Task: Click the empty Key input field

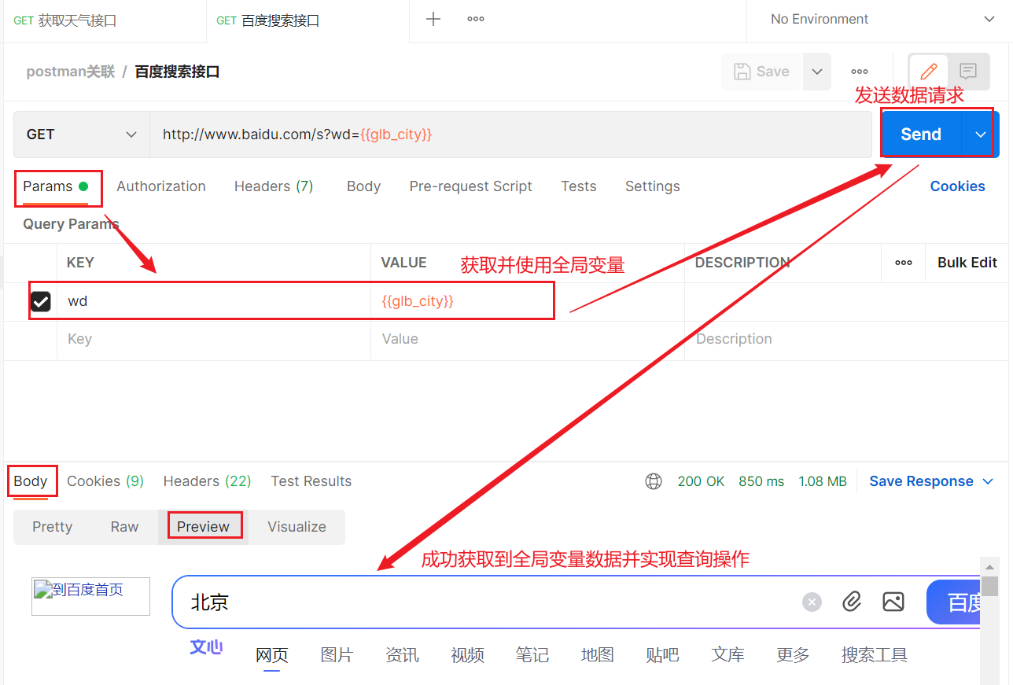Action: (x=213, y=340)
